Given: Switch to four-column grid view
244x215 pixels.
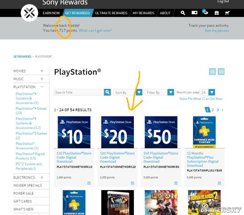Looking at the screenshot, I should click(213, 72).
